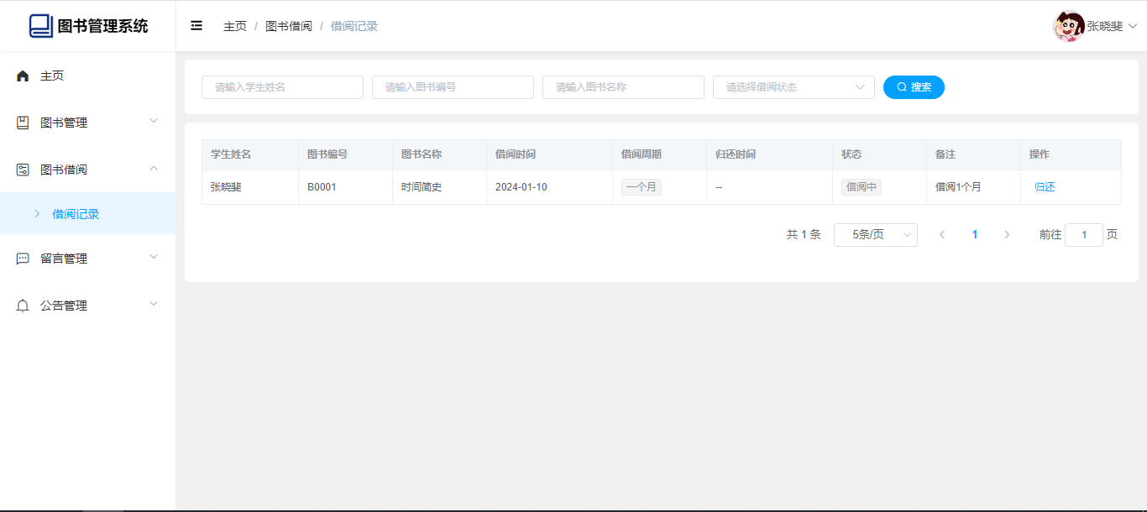The width and height of the screenshot is (1147, 512).
Task: Expand the 图书管理 menu chevron
Action: tap(154, 122)
